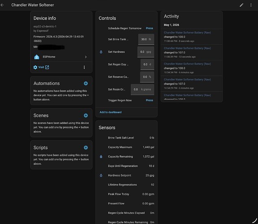Open Regen Cycle Minutes Elapsed sensor
Screen dimensions: 258x224
click(126, 213)
